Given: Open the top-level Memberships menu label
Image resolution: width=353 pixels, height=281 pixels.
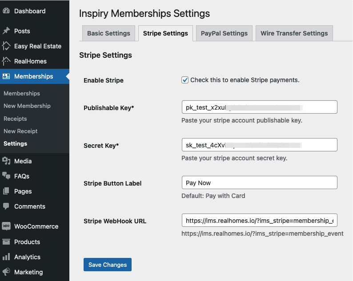Looking at the screenshot, I should coord(34,76).
